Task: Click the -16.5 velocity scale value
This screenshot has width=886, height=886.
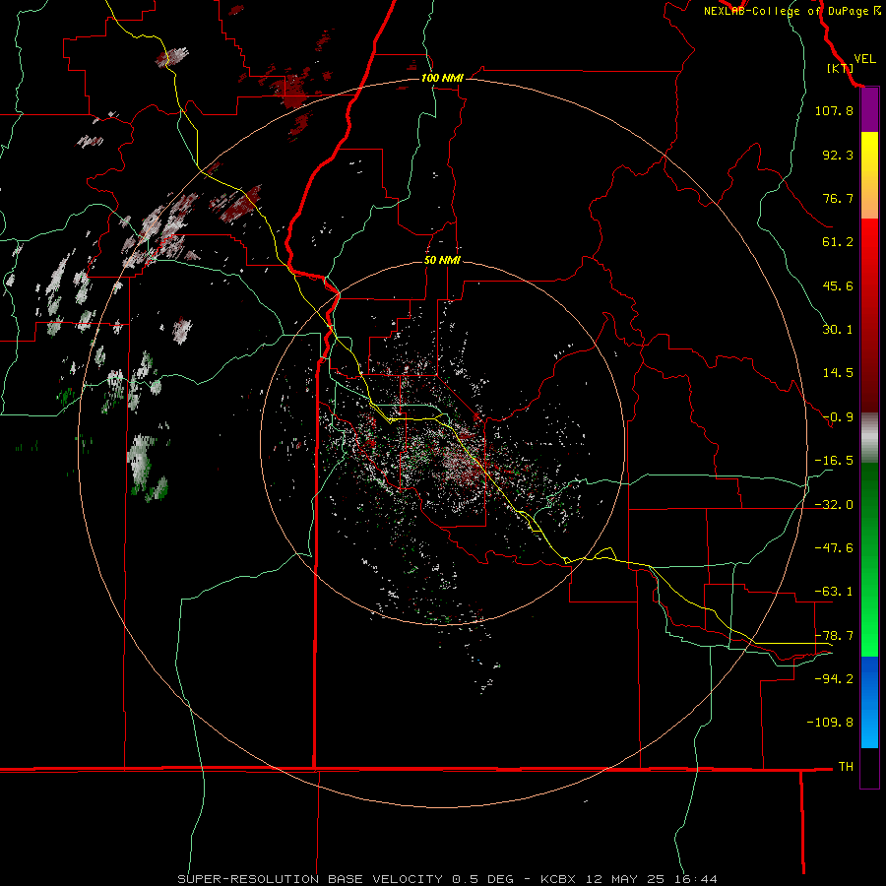Action: 834,461
